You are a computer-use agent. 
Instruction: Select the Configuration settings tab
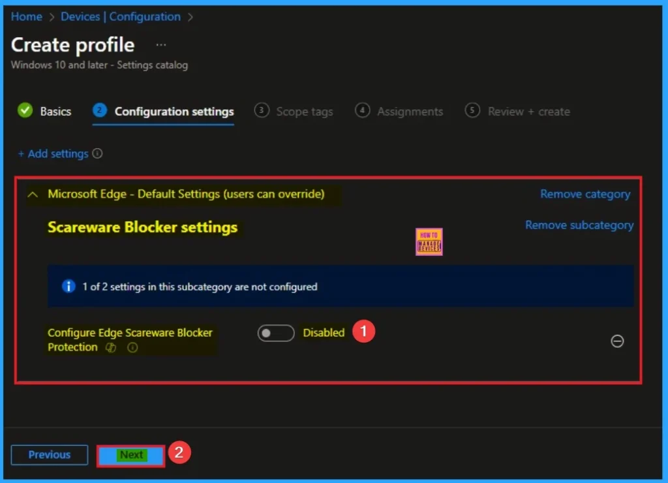click(x=163, y=111)
